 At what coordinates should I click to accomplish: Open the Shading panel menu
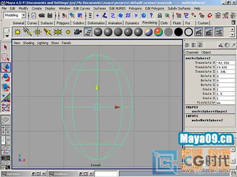coord(29,43)
